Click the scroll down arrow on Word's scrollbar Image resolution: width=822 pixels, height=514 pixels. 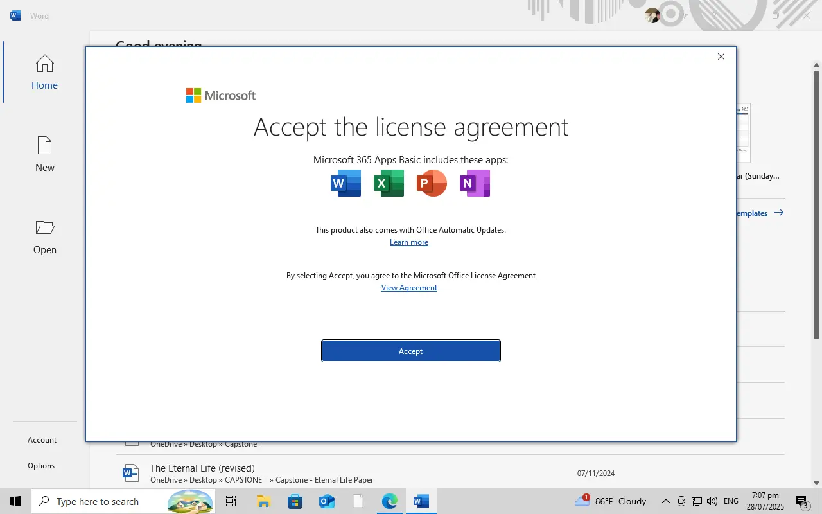817,483
